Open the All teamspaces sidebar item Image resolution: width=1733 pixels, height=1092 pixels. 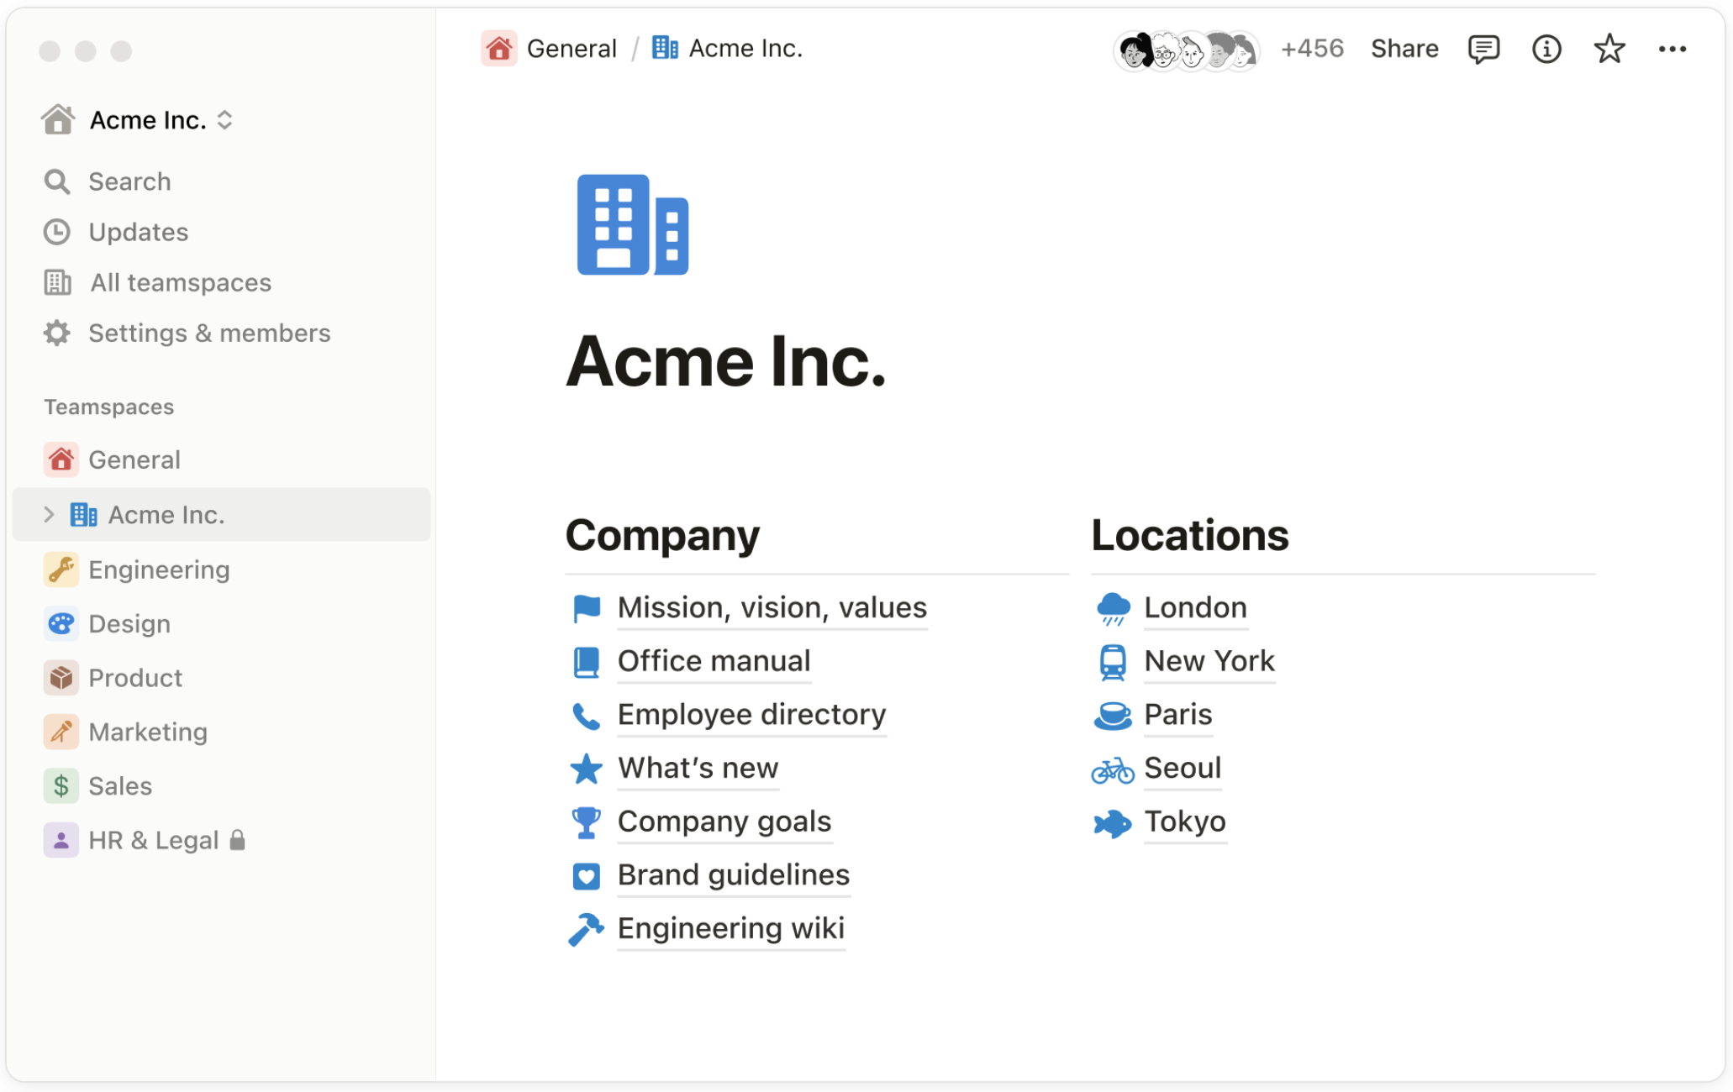(x=180, y=283)
